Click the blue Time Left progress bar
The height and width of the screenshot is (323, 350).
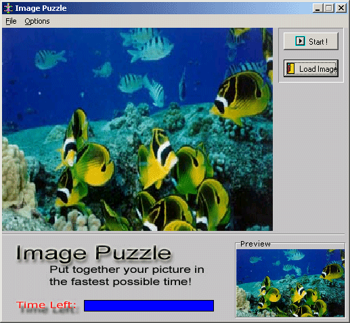(149, 305)
